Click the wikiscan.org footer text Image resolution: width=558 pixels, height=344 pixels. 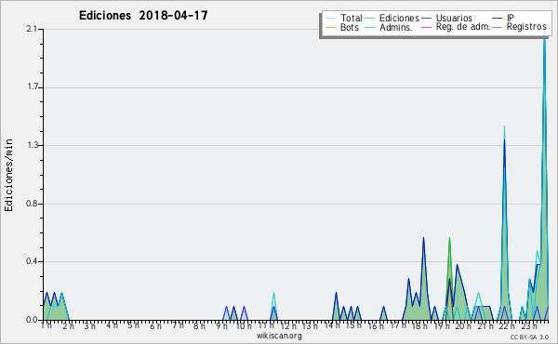pyautogui.click(x=279, y=336)
